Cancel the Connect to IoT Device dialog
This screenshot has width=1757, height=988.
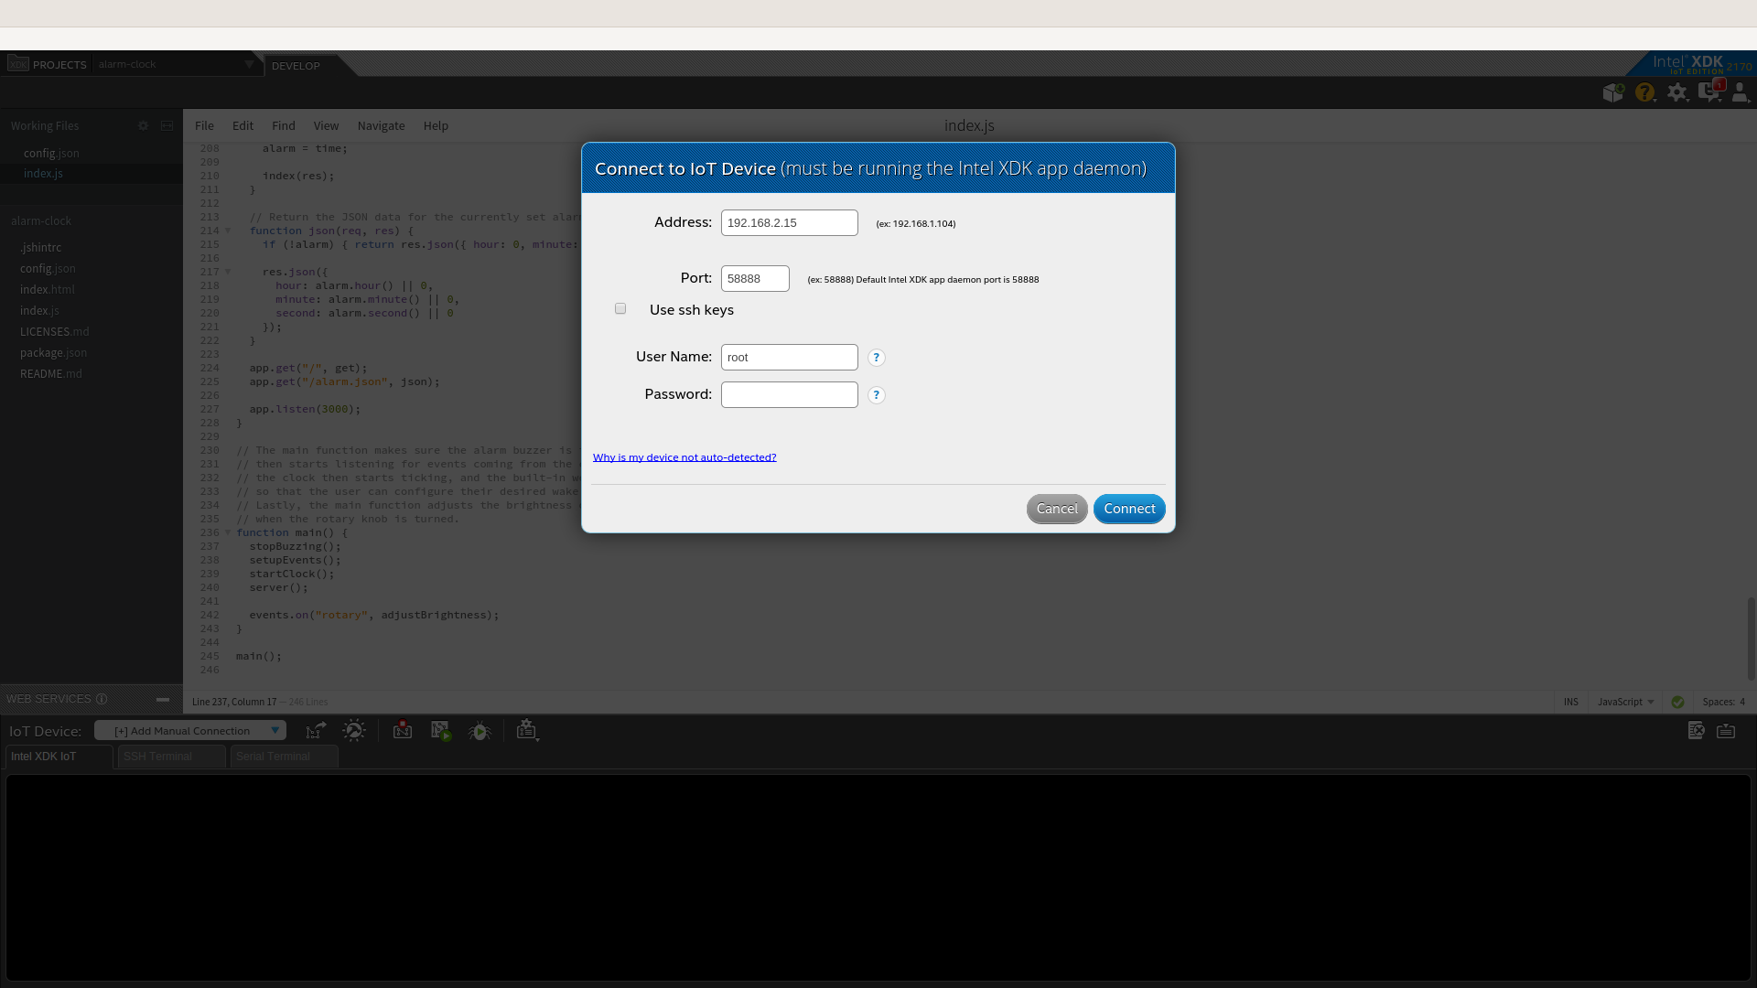[1057, 509]
